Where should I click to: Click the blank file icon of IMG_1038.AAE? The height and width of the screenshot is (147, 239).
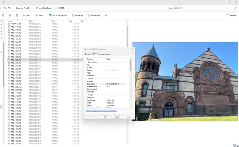(9, 87)
